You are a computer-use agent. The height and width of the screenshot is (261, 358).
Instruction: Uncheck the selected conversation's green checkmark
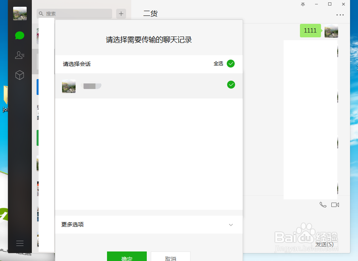231,85
